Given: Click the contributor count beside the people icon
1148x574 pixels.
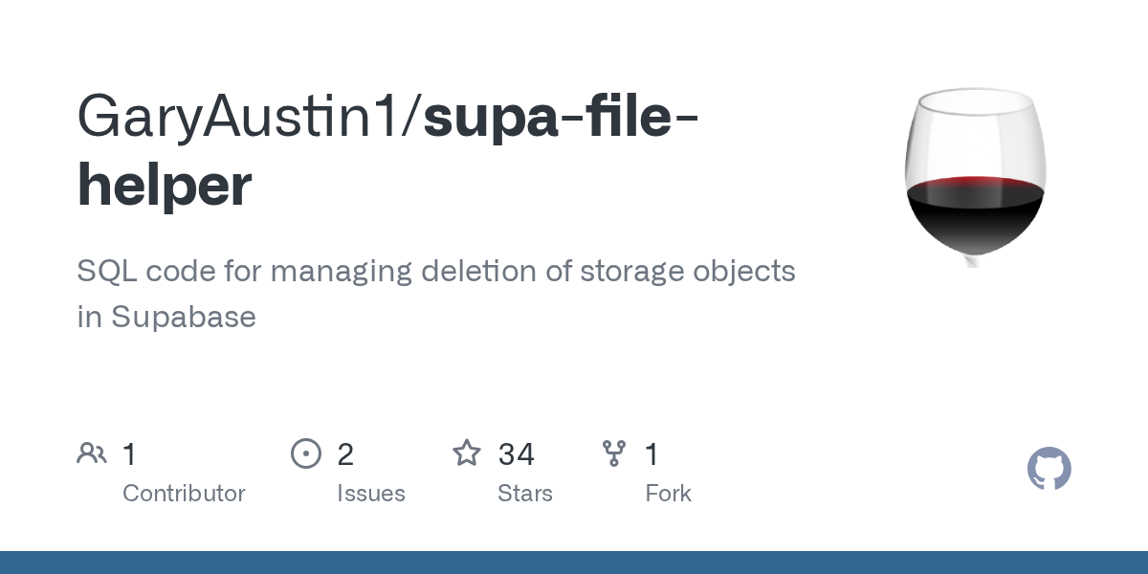Looking at the screenshot, I should (130, 454).
